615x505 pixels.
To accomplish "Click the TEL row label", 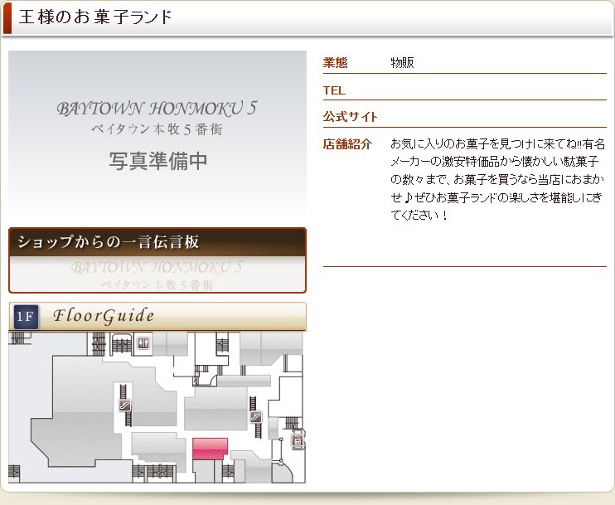I will pyautogui.click(x=334, y=90).
